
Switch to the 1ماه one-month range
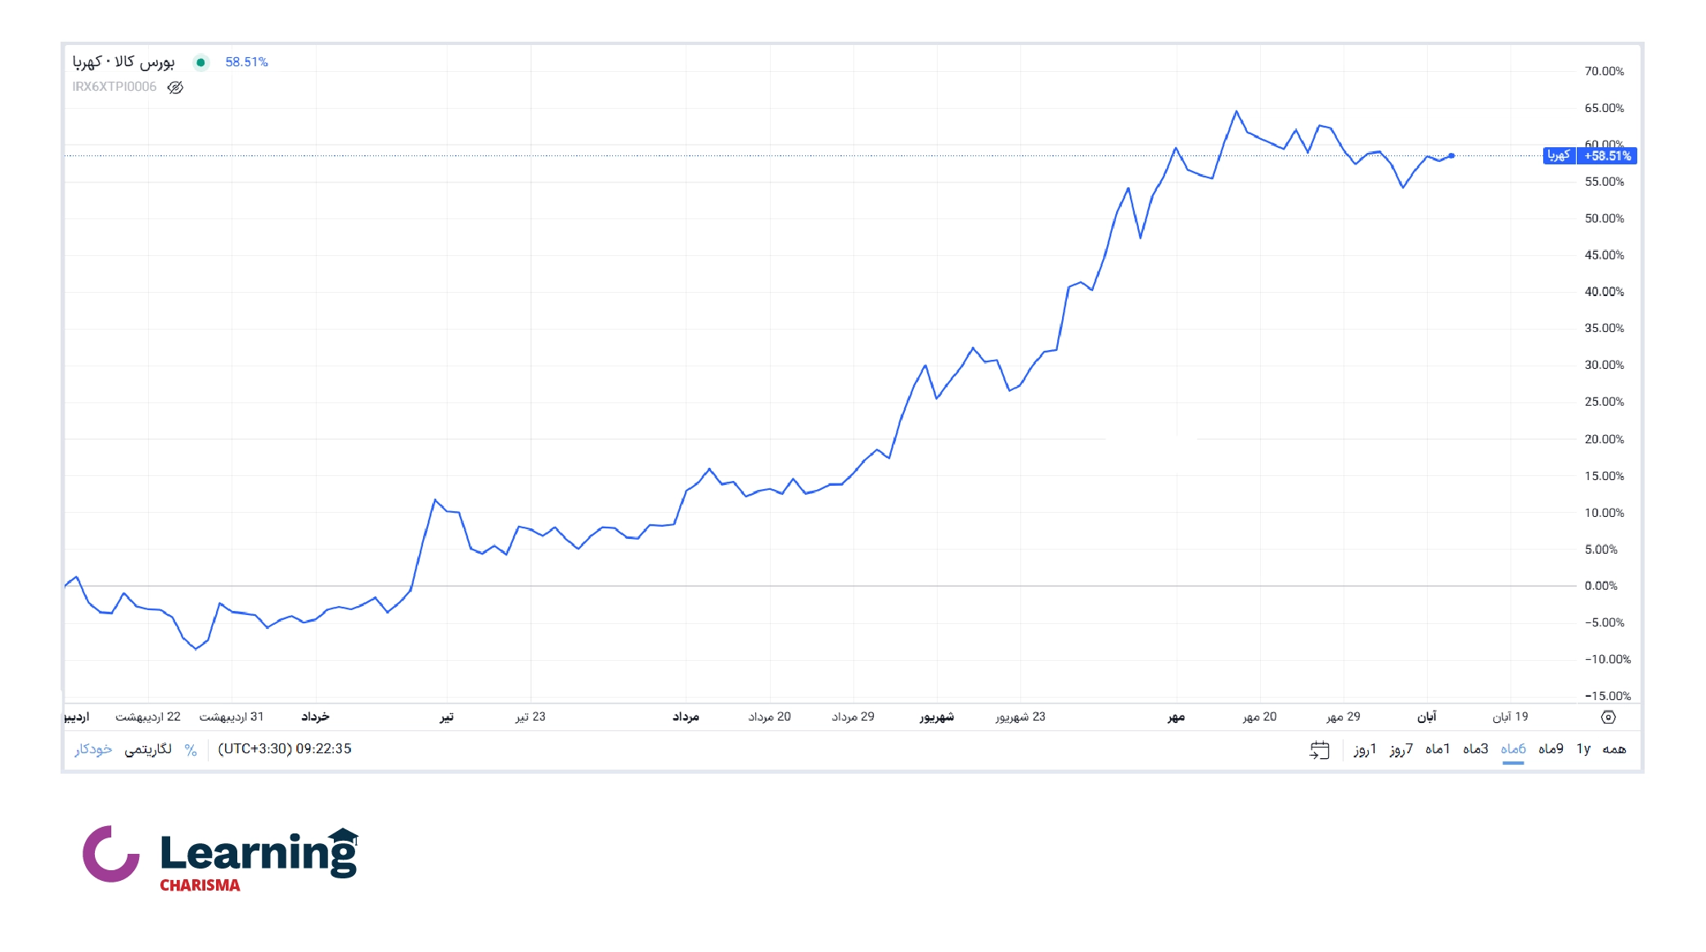1438,750
